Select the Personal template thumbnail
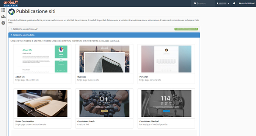This screenshot has width=256, height=136. [166, 59]
